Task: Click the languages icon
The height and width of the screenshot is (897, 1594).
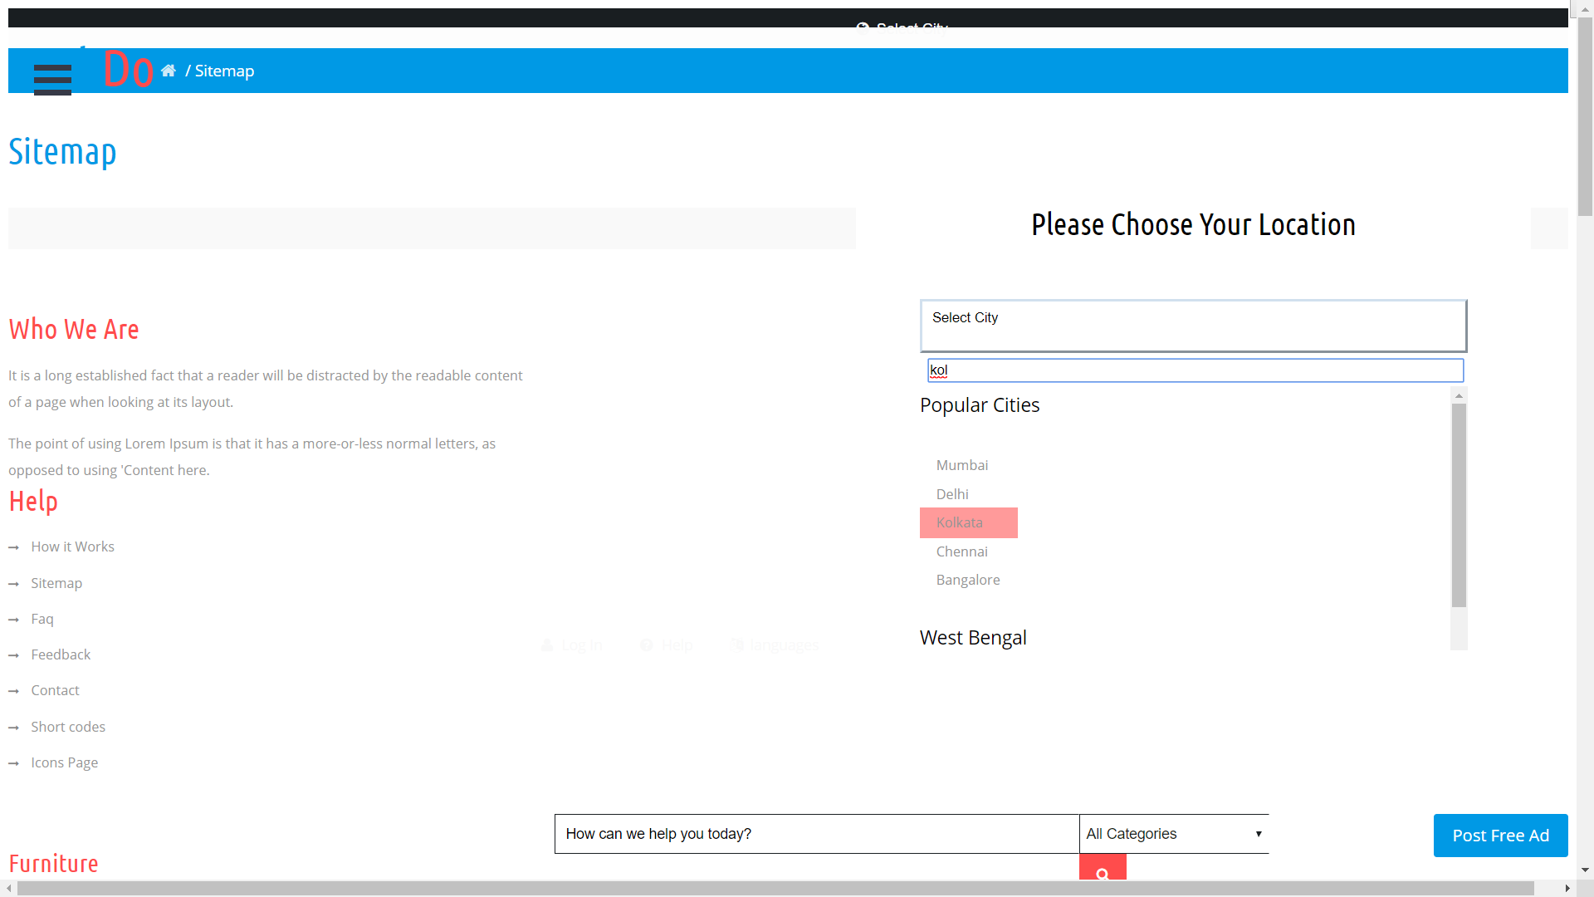Action: click(736, 645)
